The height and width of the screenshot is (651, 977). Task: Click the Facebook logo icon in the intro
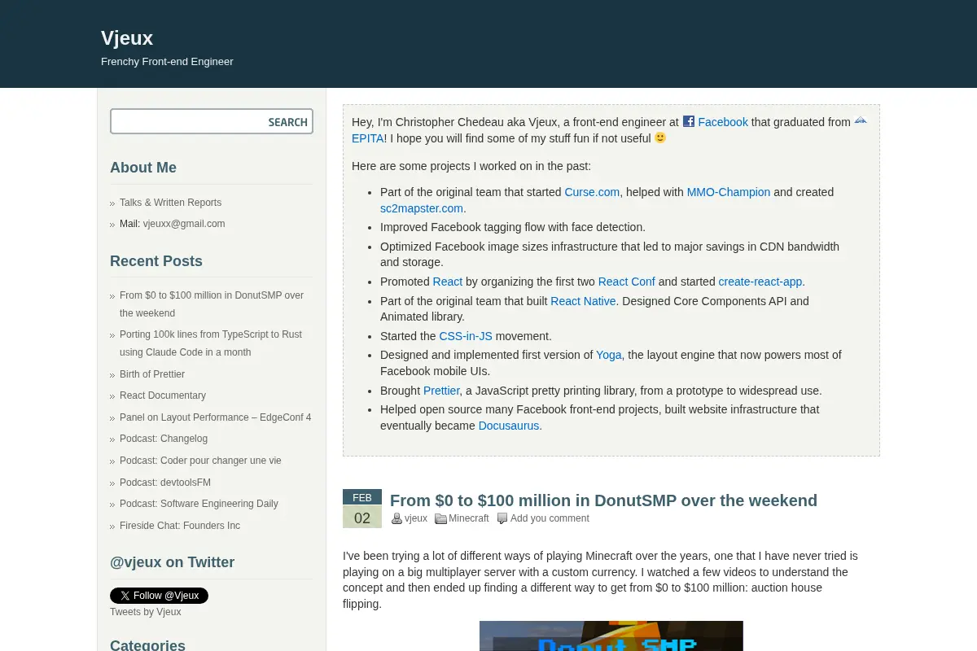click(x=689, y=121)
